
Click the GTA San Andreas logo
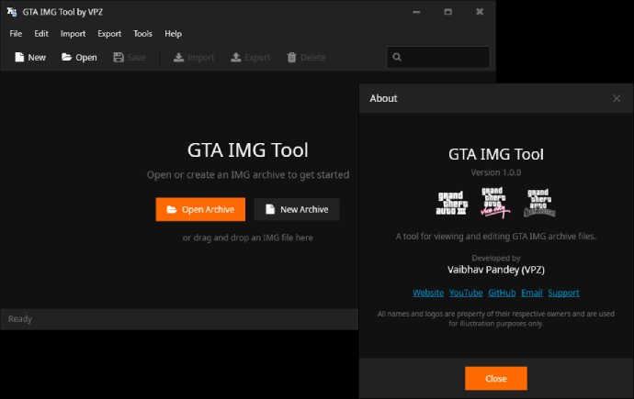[x=538, y=203]
